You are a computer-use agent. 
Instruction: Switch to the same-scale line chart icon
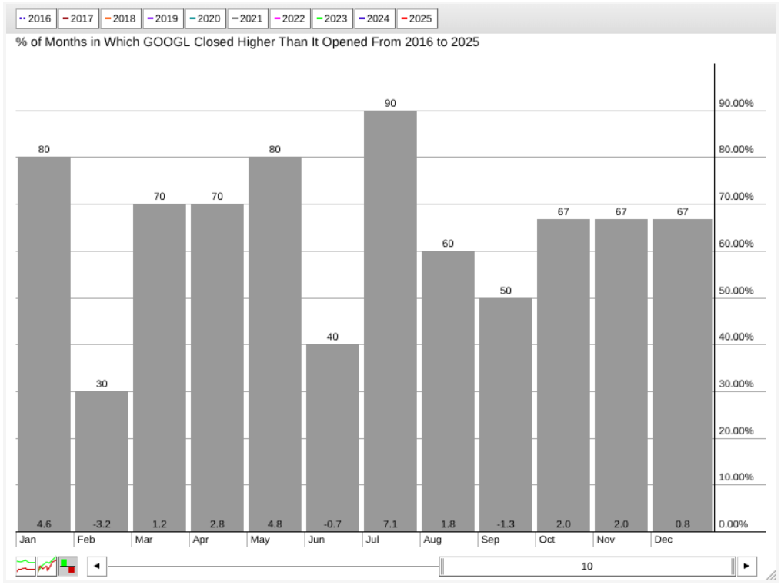point(47,567)
